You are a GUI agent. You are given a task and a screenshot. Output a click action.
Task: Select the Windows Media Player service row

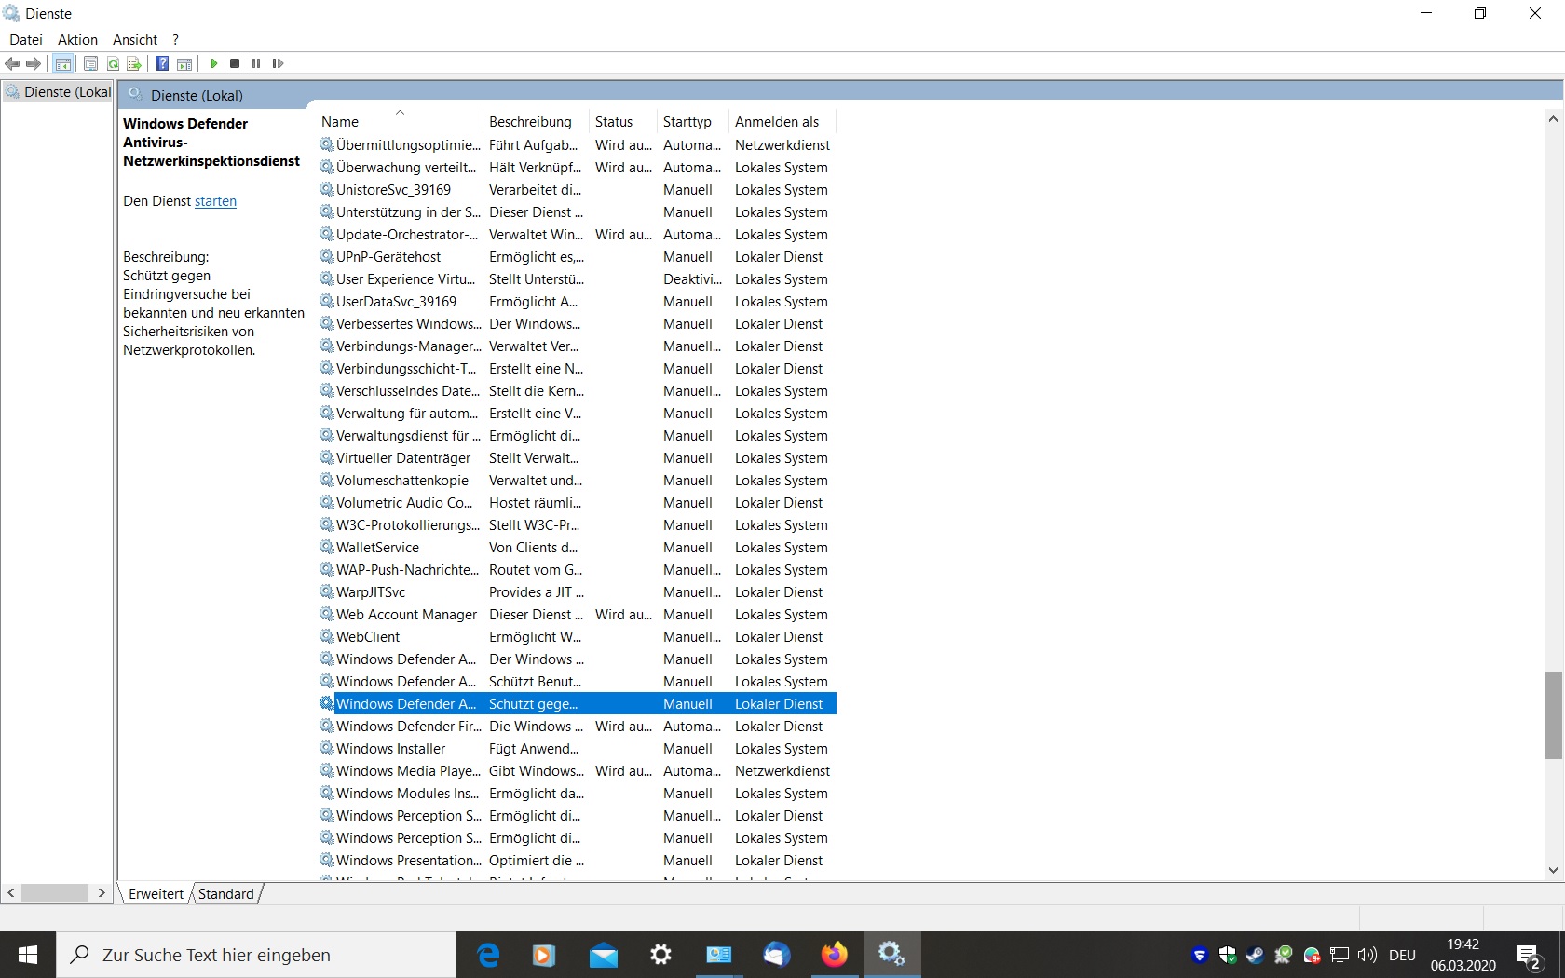coord(577,771)
